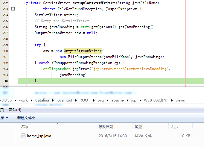Open the dropdown arrow next to 享

click(7, 118)
